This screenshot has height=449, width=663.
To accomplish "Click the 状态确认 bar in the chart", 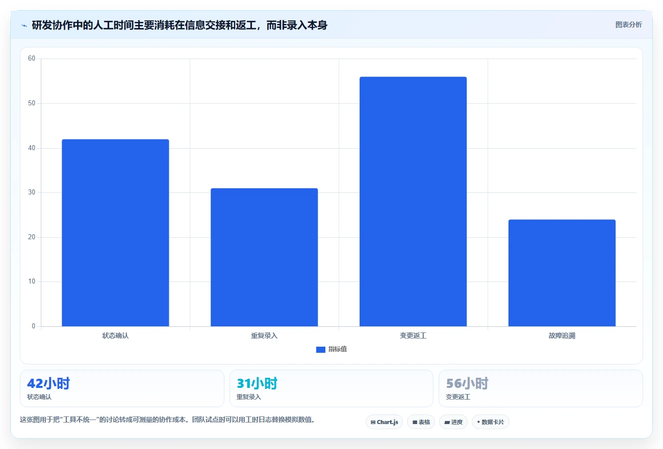I will [x=115, y=233].
